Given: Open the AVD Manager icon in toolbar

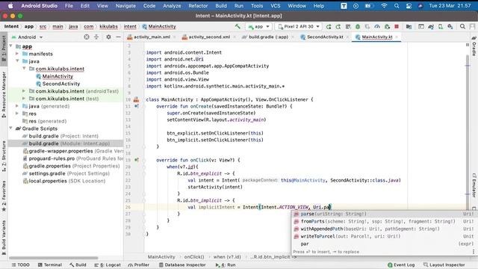Looking at the screenshot, I should pyautogui.click(x=441, y=27).
